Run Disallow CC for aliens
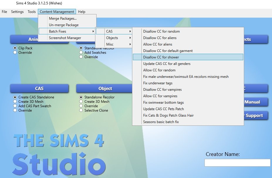The width and height of the screenshot is (272, 178). point(188,38)
